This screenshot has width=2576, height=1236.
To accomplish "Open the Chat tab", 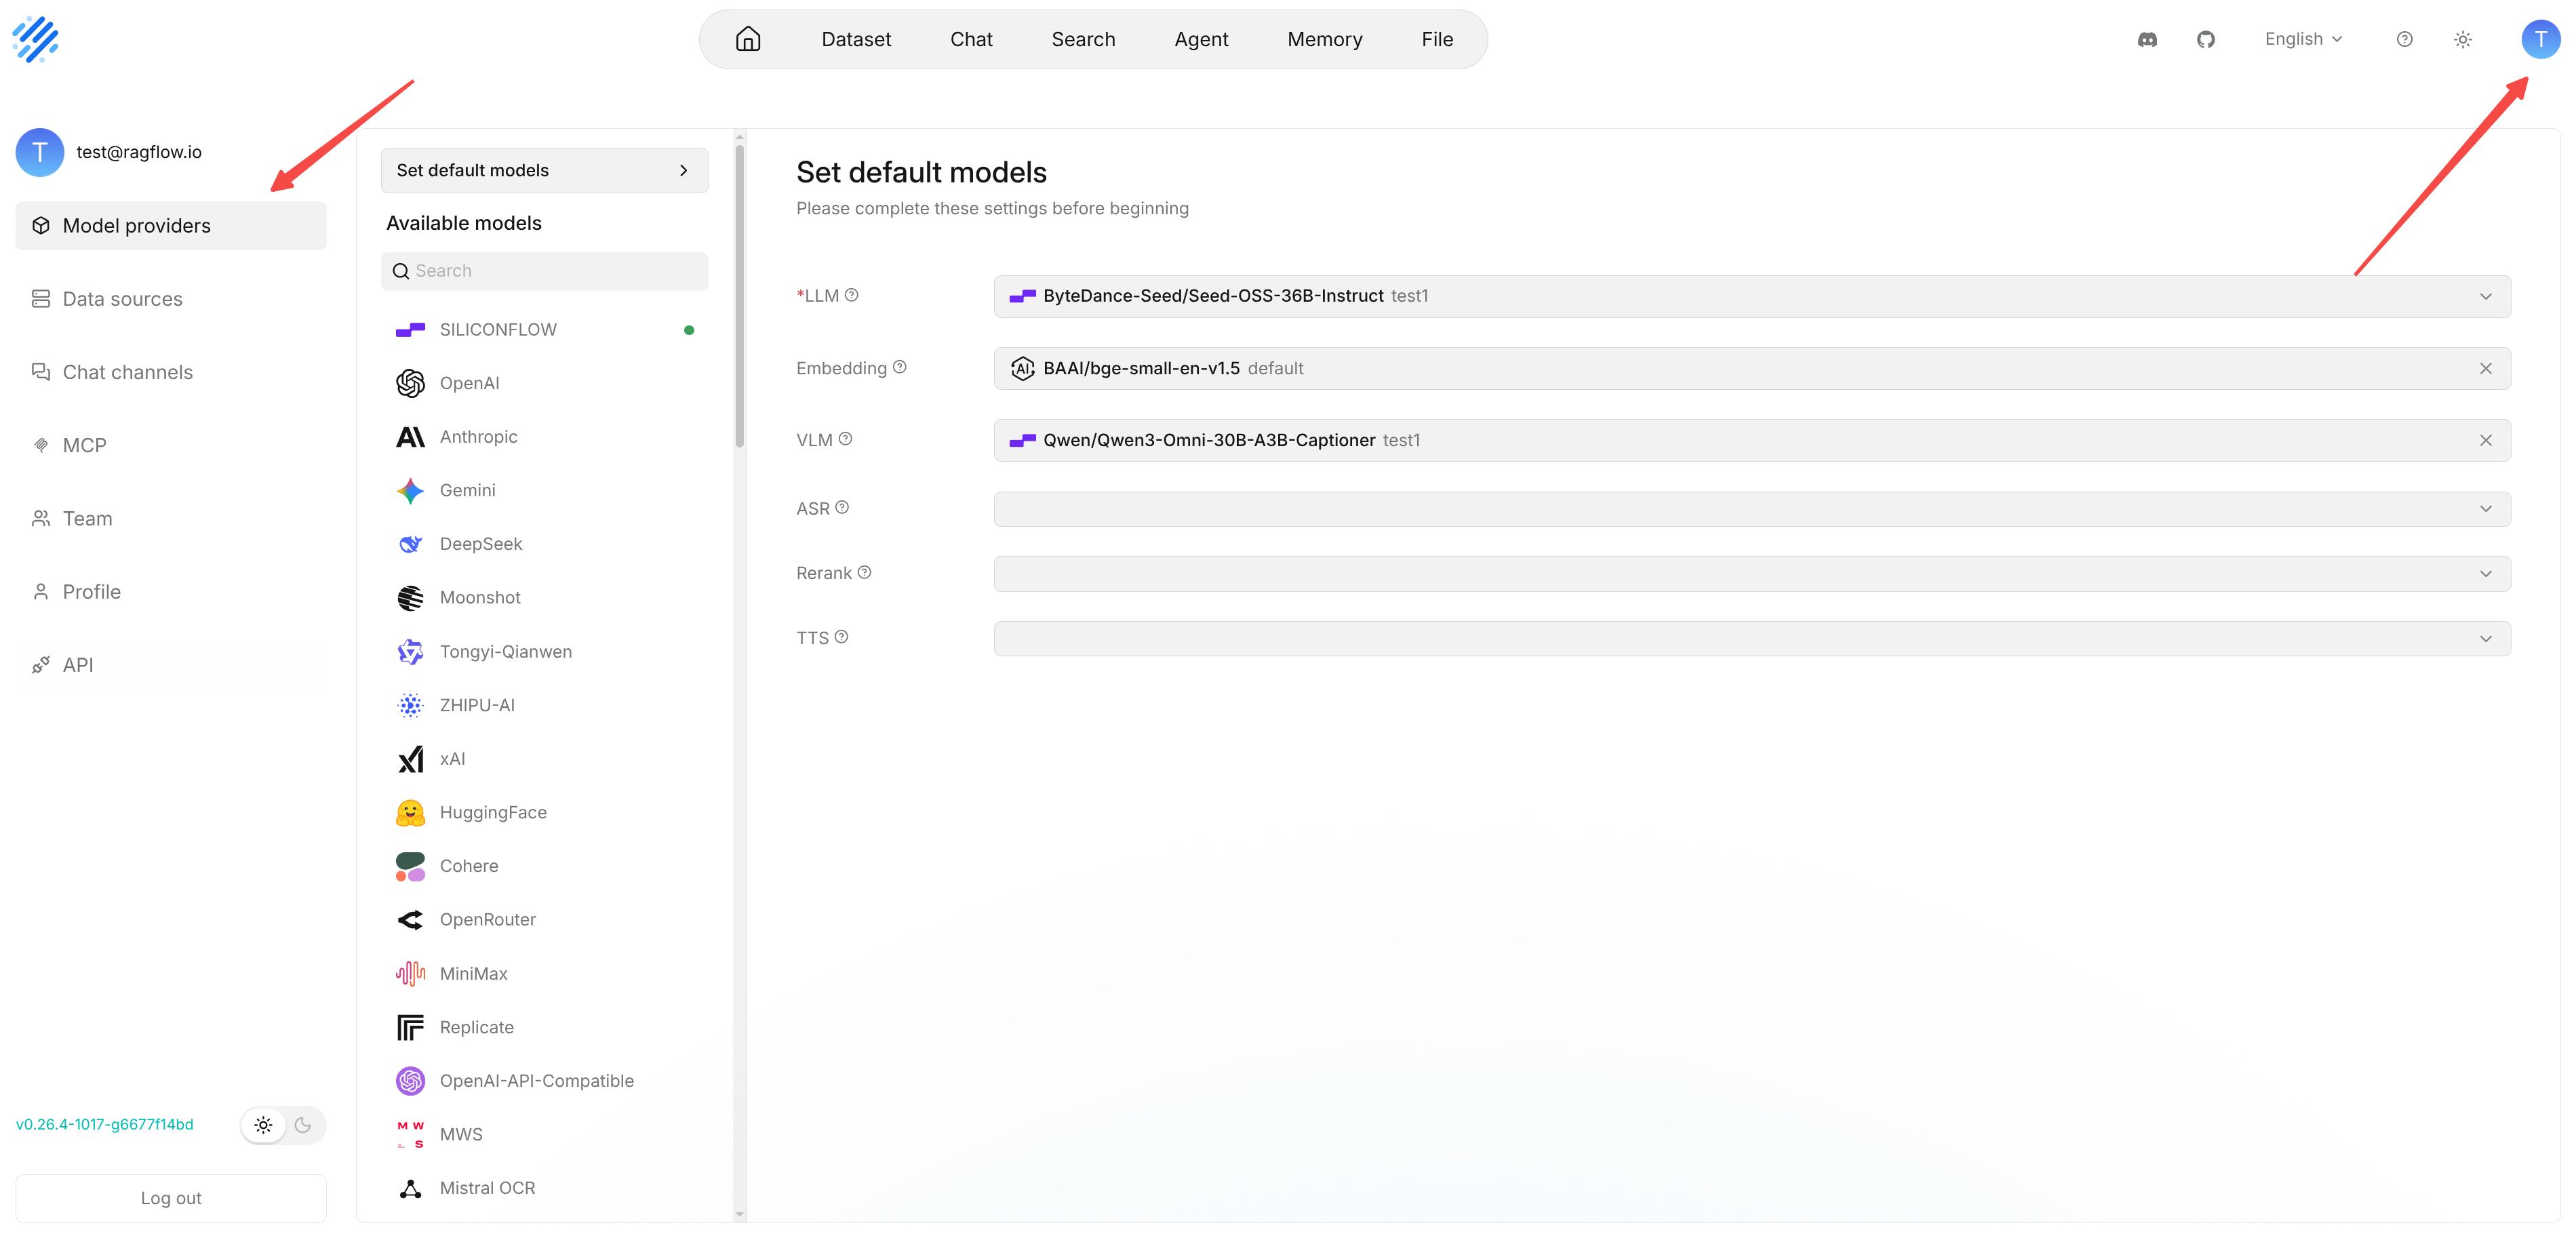I will (x=971, y=39).
